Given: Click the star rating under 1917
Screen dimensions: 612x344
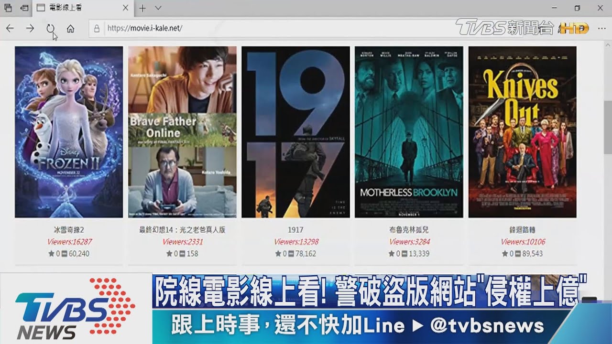Looking at the screenshot, I should coord(281,254).
